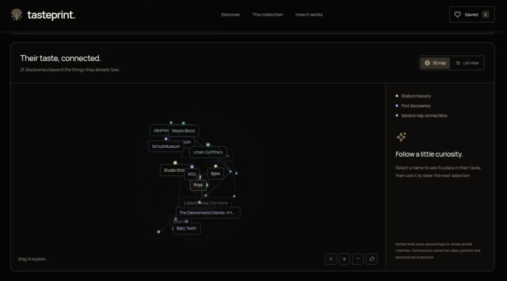Open The collection page

268,14
